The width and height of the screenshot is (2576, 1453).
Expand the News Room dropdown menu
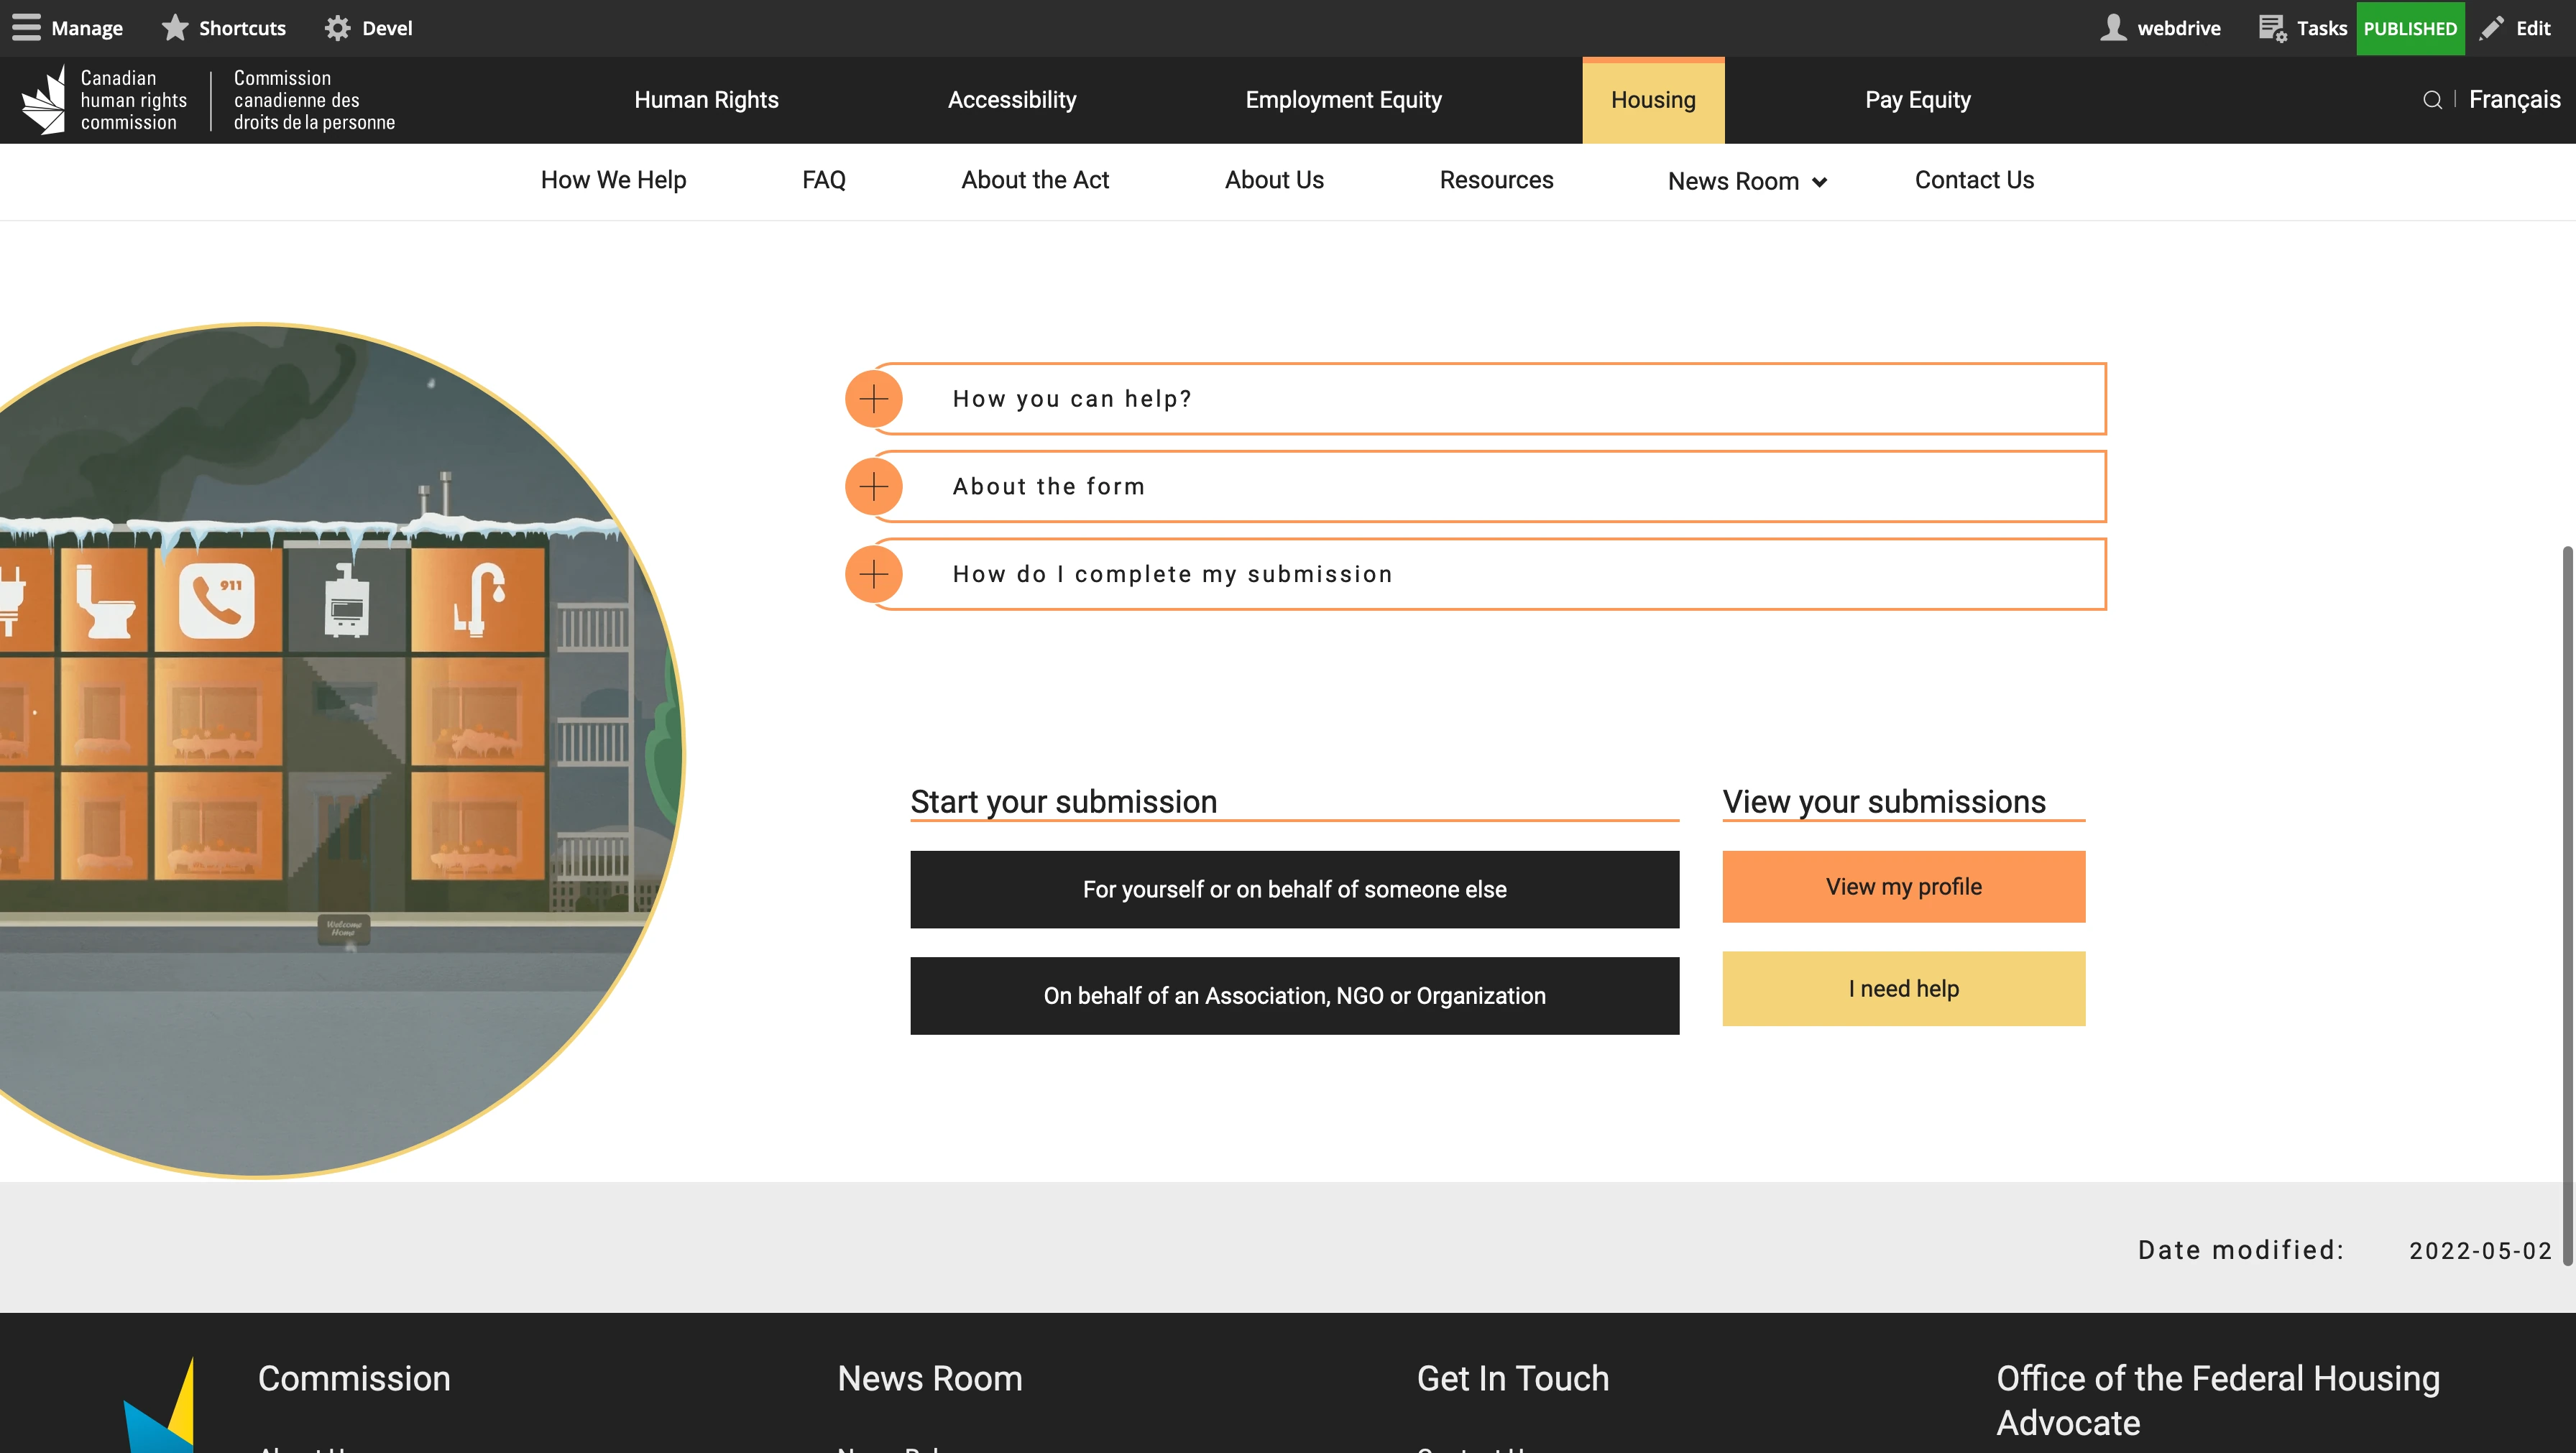coord(1746,181)
